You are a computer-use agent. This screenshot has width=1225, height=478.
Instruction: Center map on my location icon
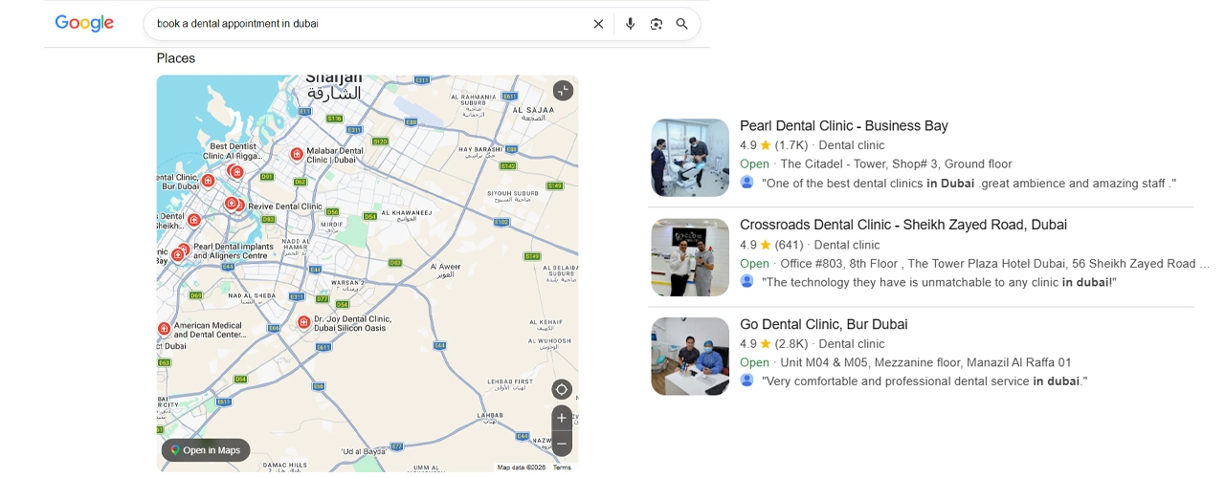coord(562,389)
